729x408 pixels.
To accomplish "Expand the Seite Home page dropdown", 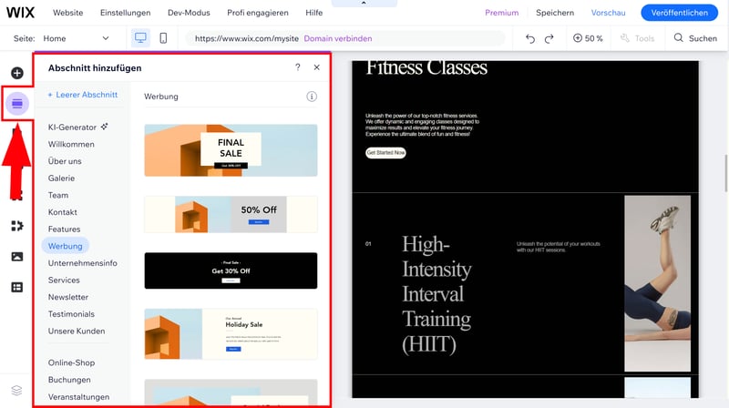I will pos(76,38).
